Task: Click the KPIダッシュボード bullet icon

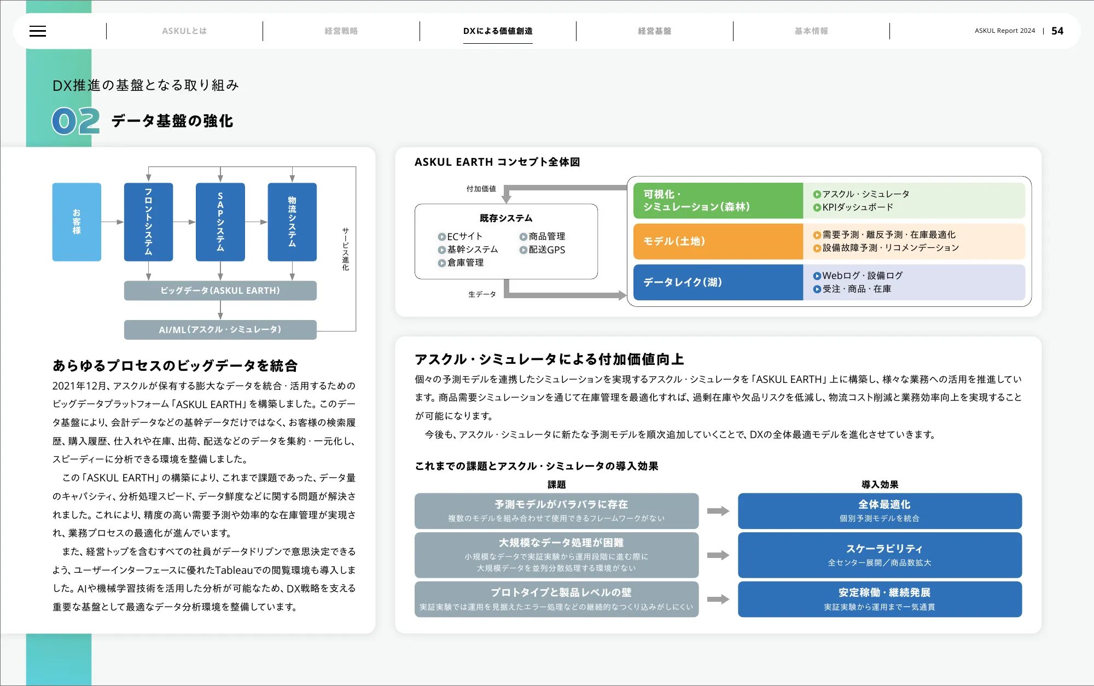Action: pos(817,207)
